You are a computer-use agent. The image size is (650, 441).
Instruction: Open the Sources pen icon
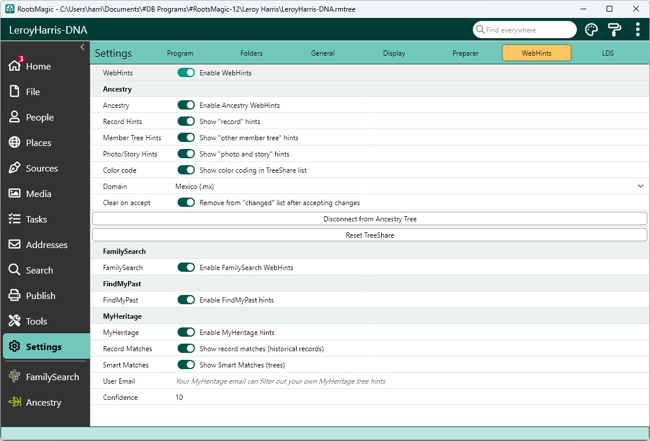[x=14, y=168]
